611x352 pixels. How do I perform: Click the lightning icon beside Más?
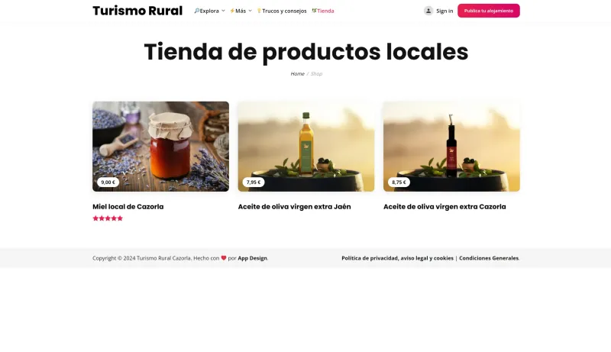tap(232, 11)
